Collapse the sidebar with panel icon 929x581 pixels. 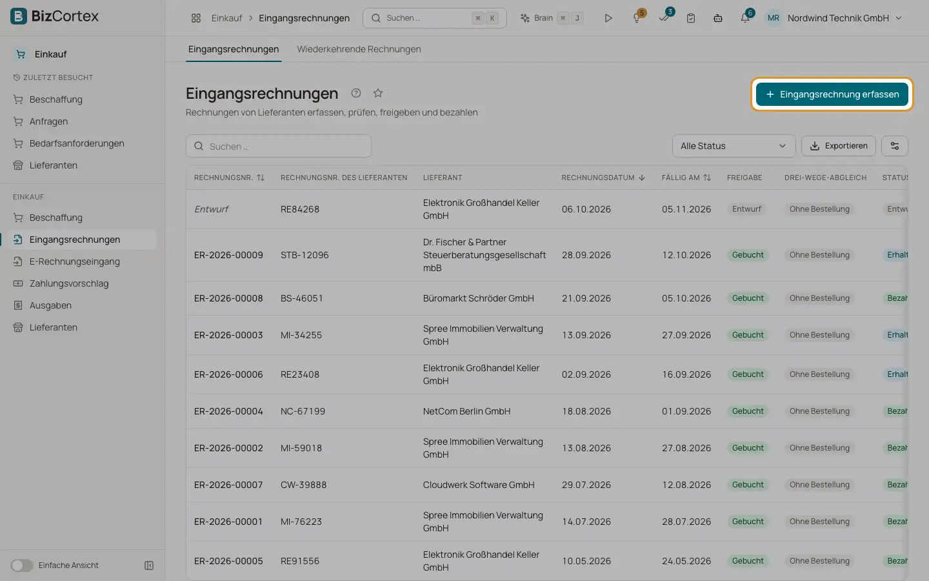pyautogui.click(x=149, y=566)
